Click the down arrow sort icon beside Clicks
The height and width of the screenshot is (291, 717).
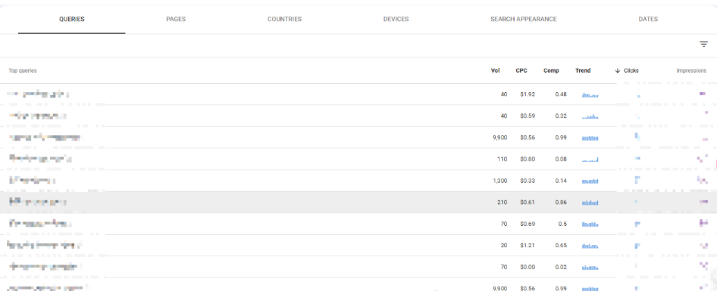point(617,71)
